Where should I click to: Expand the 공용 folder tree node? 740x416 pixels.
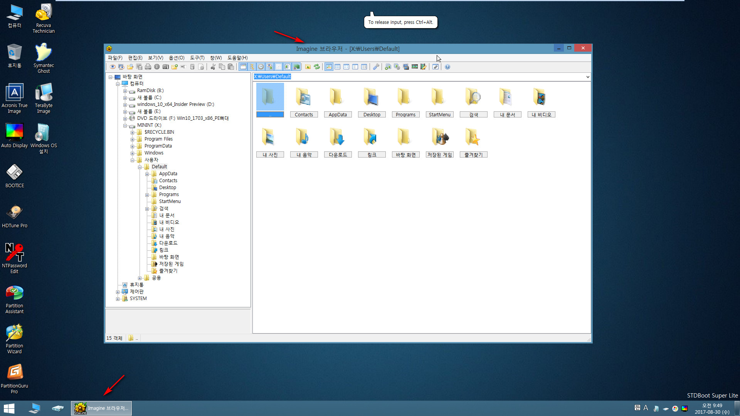pos(140,278)
